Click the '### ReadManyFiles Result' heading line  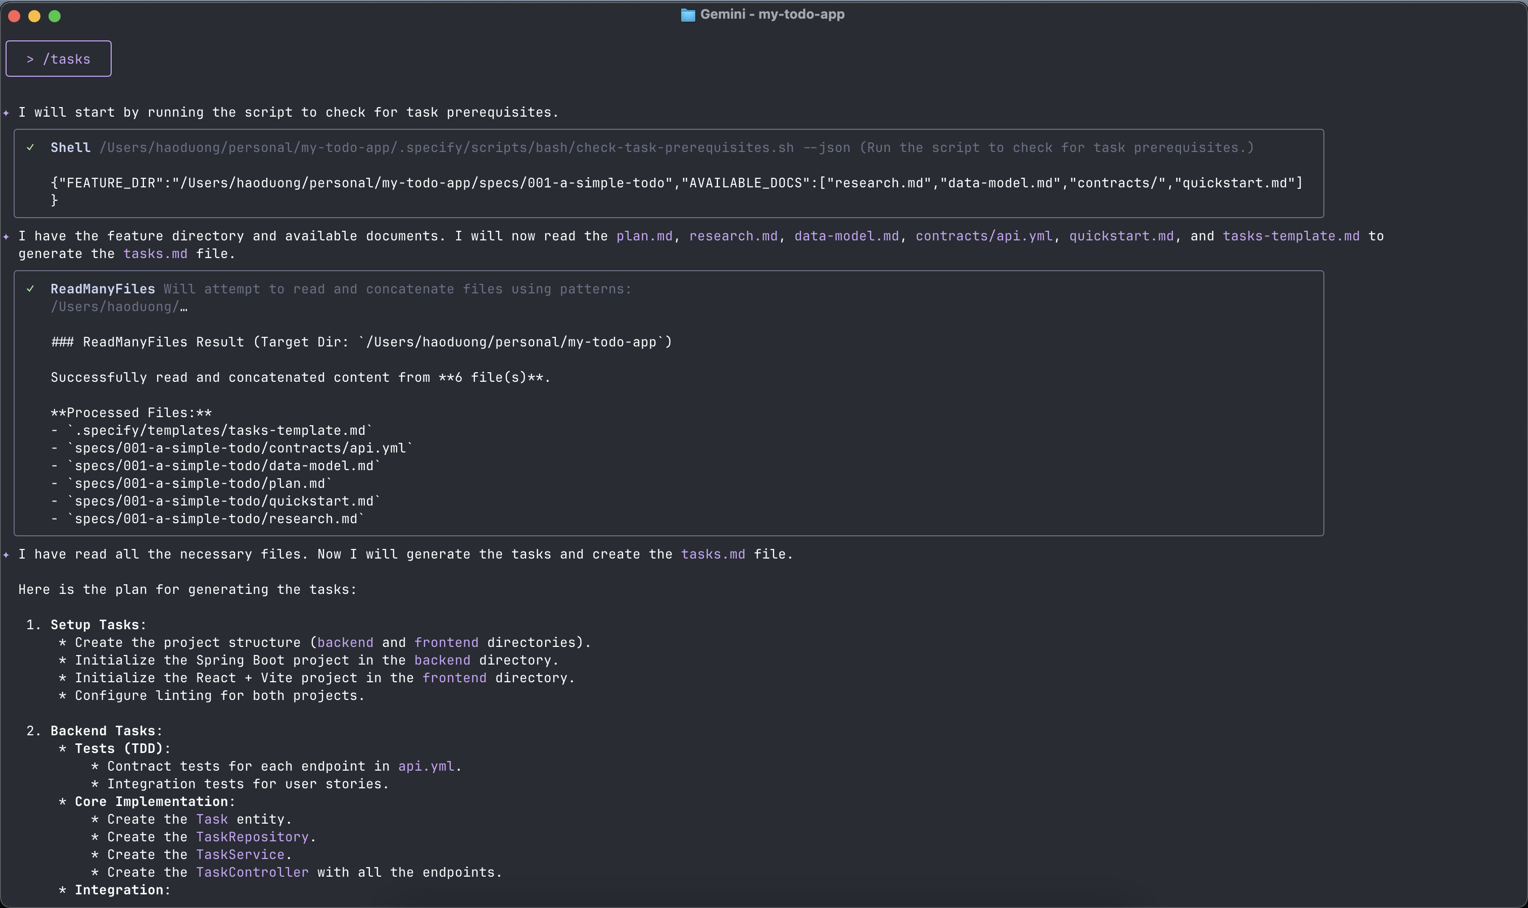click(361, 342)
